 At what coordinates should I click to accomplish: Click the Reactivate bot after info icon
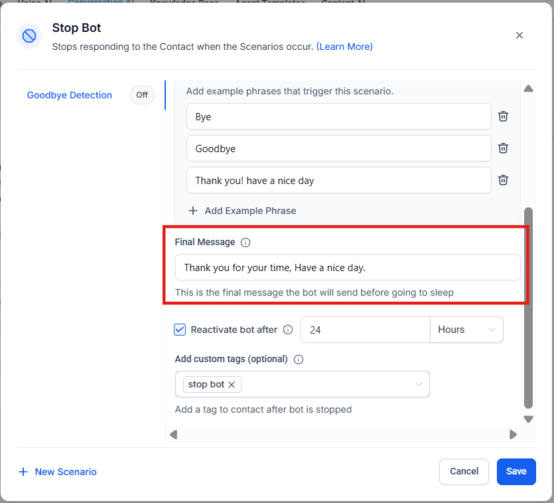288,330
